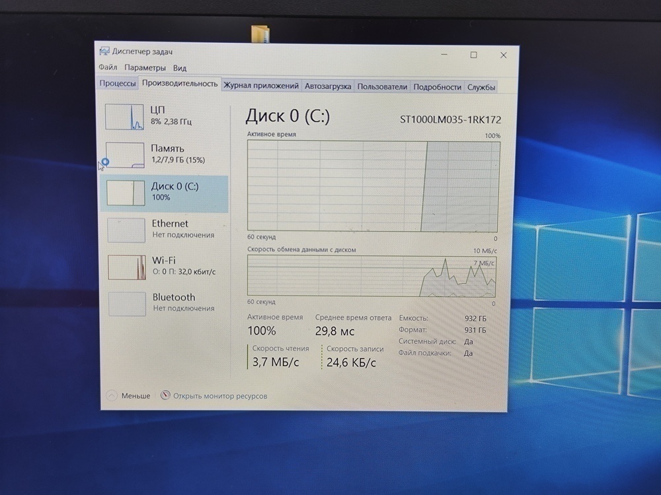Click the Емкость 932 ГБ value

[475, 319]
